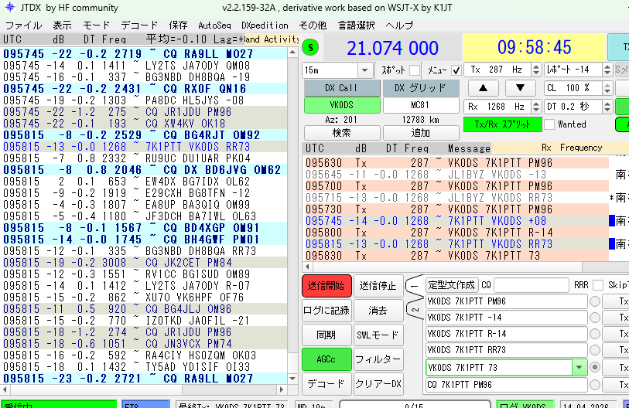Expand the VK0DS 7K1PTT 73 message dropdown

tap(579, 368)
